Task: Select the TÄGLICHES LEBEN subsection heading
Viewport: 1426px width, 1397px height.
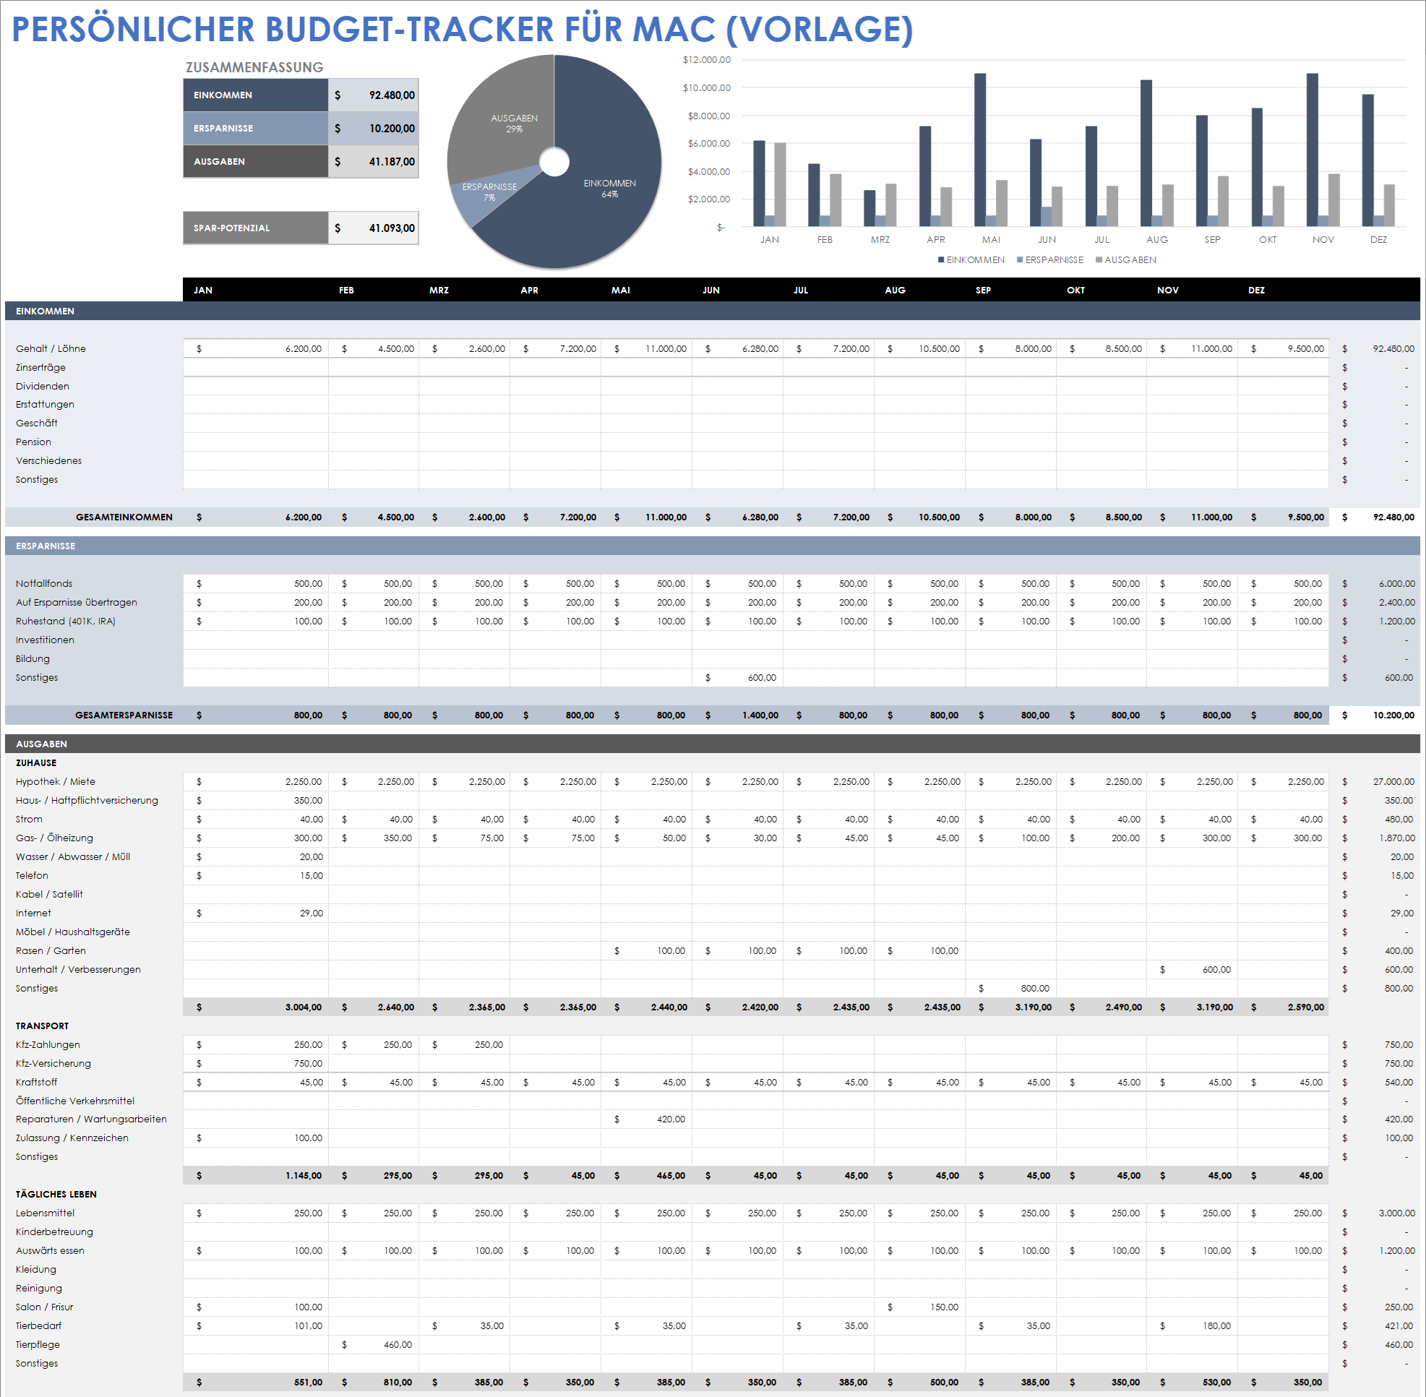Action: tap(56, 1195)
